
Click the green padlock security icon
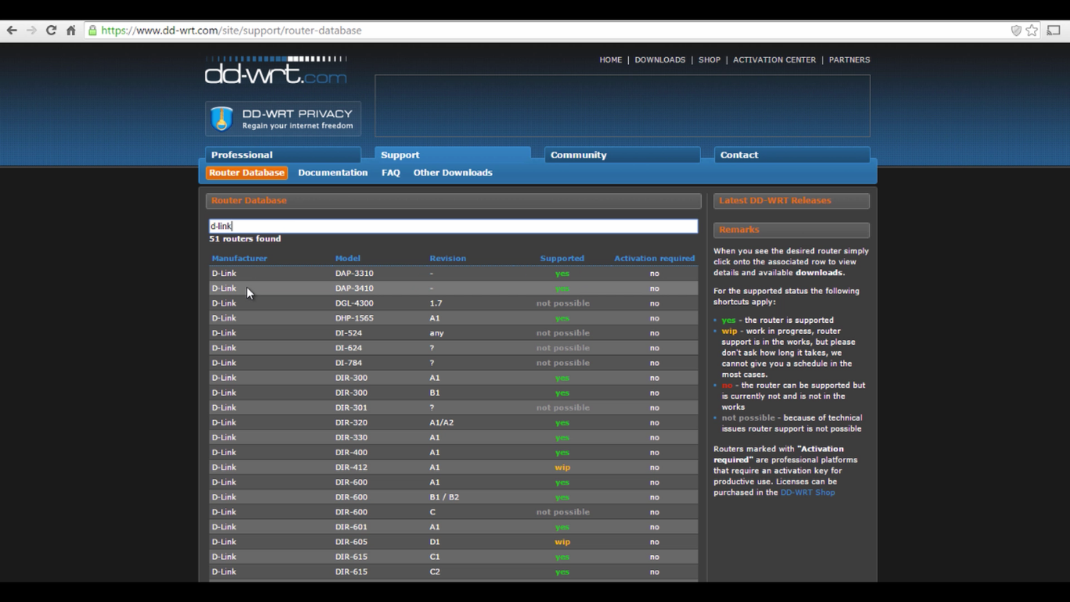pos(92,31)
